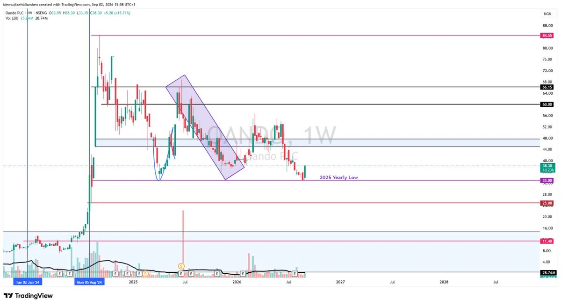Screen dimensions: 561x305
Task: Click the TradingView logo
Action: click(x=28, y=296)
